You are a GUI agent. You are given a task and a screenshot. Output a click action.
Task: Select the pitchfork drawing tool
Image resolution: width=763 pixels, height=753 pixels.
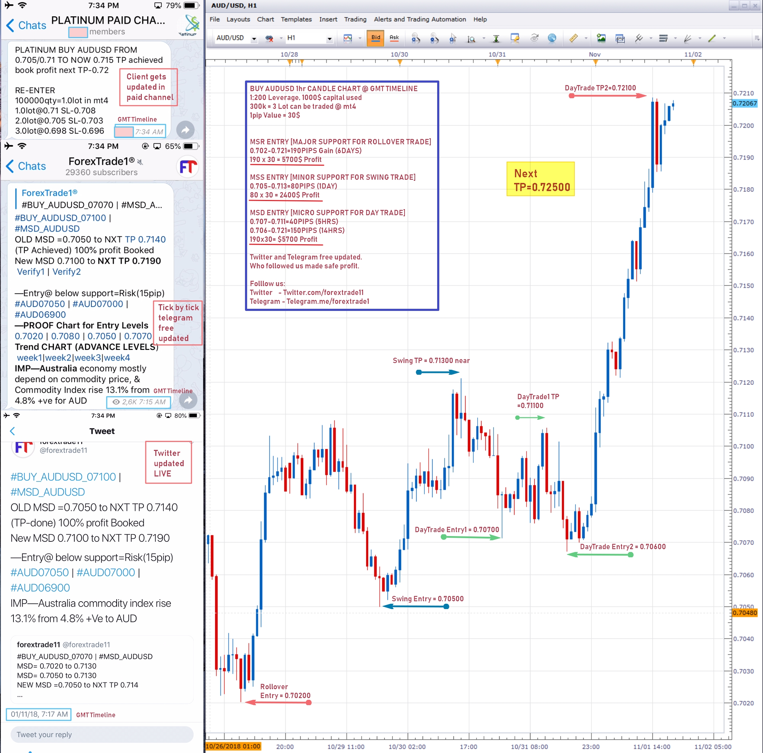pos(639,38)
